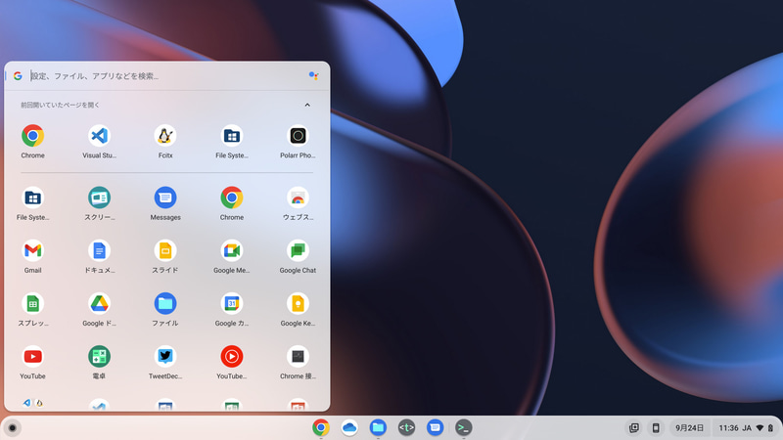The image size is (783, 440).
Task: Launch Terminal from the shelf
Action: point(463,427)
